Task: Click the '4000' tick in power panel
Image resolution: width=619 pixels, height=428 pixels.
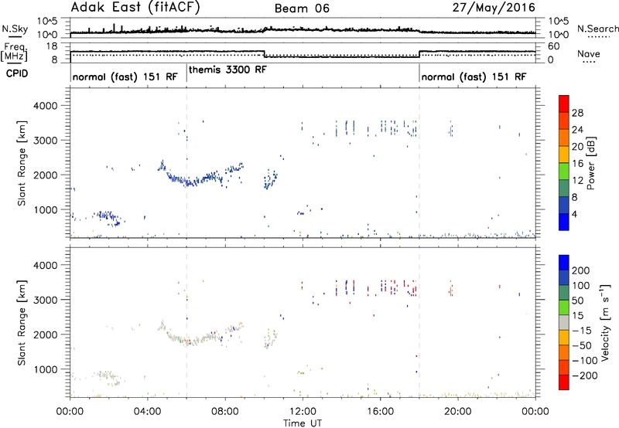Action: point(46,106)
